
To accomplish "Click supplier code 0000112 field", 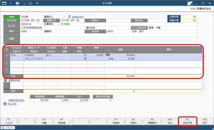I will [x=31, y=24].
